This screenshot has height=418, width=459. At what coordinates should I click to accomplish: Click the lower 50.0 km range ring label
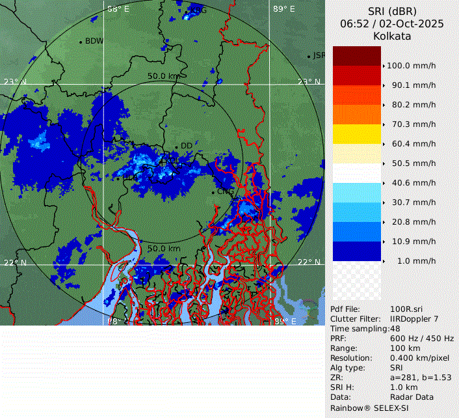pyautogui.click(x=163, y=249)
